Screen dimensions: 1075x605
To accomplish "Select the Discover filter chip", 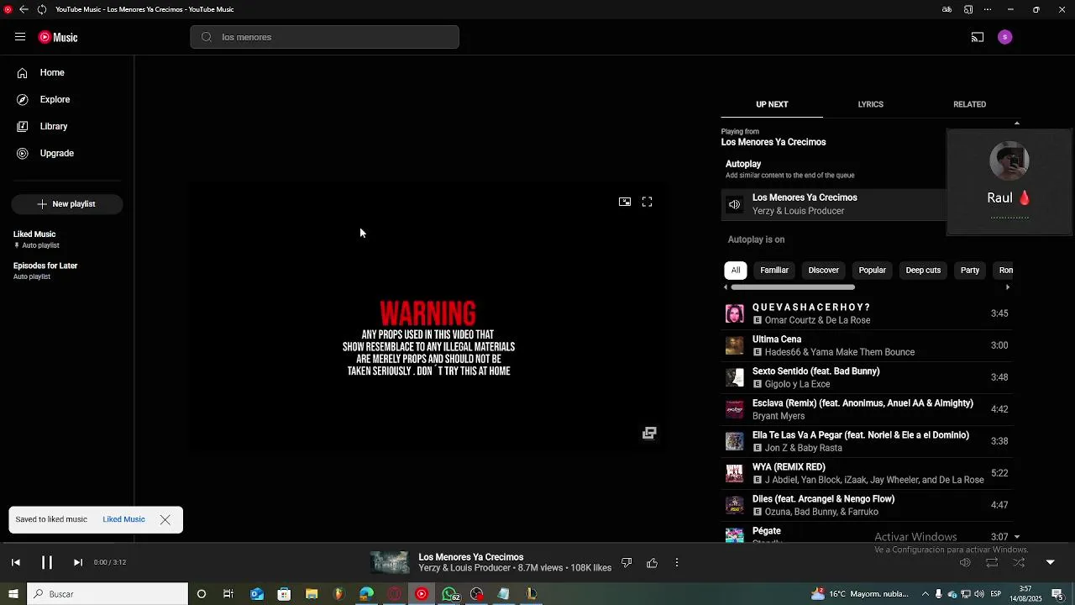I will (x=823, y=271).
